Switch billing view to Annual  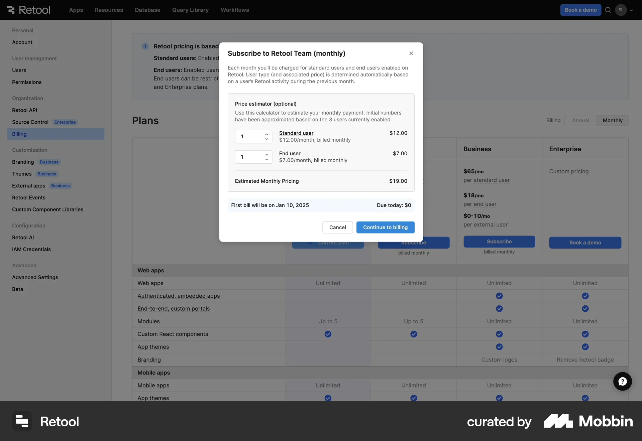pyautogui.click(x=580, y=120)
